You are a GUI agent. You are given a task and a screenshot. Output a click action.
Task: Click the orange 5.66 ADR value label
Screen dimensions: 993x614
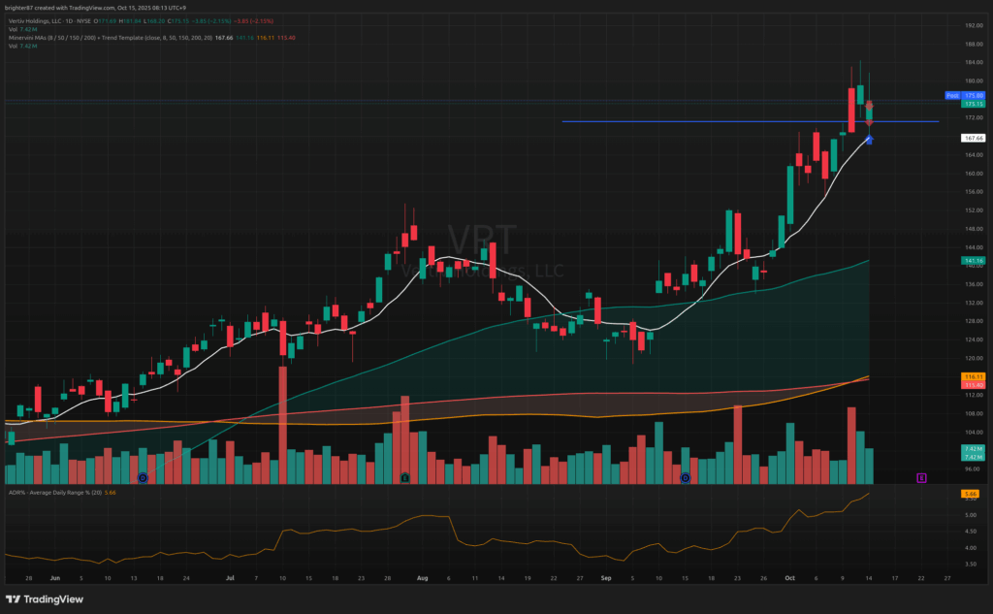970,495
